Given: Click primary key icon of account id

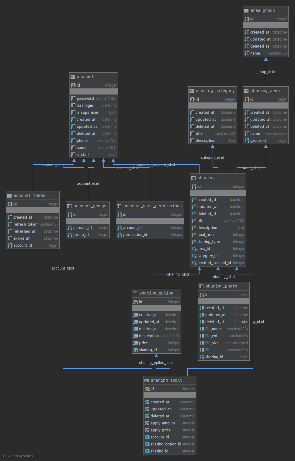Looking at the screenshot, I should tap(73, 85).
